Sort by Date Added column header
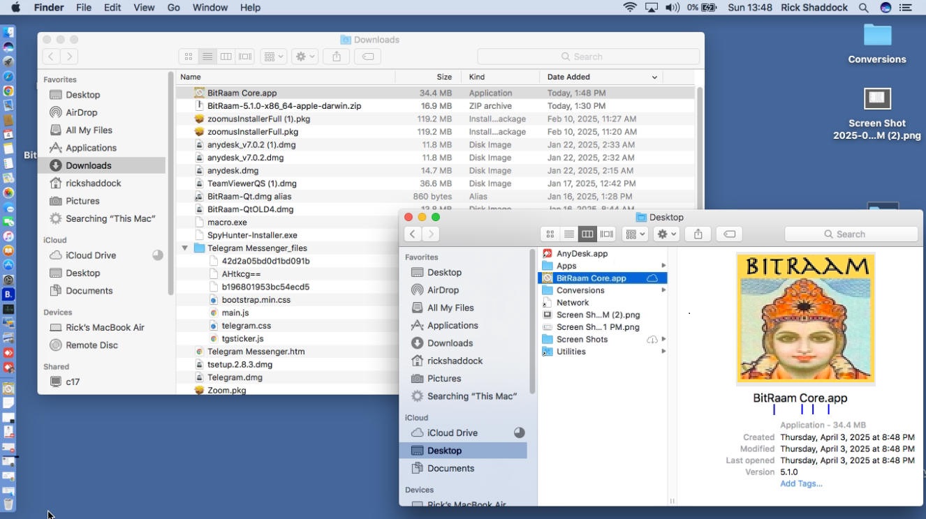Viewport: 926px width, 519px height. pos(601,77)
